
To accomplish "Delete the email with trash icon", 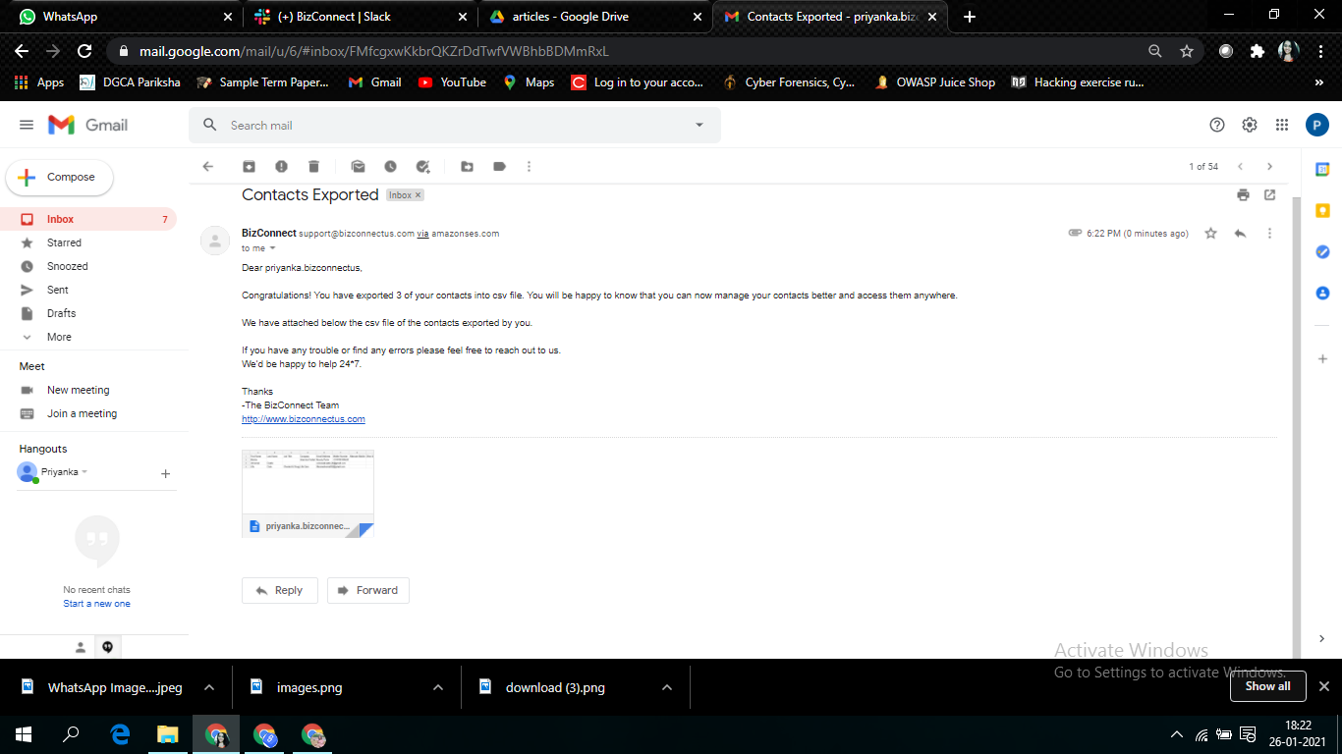I will click(313, 167).
